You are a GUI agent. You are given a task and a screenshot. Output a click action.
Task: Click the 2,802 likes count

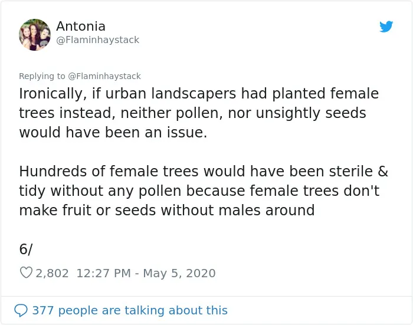tap(52, 273)
